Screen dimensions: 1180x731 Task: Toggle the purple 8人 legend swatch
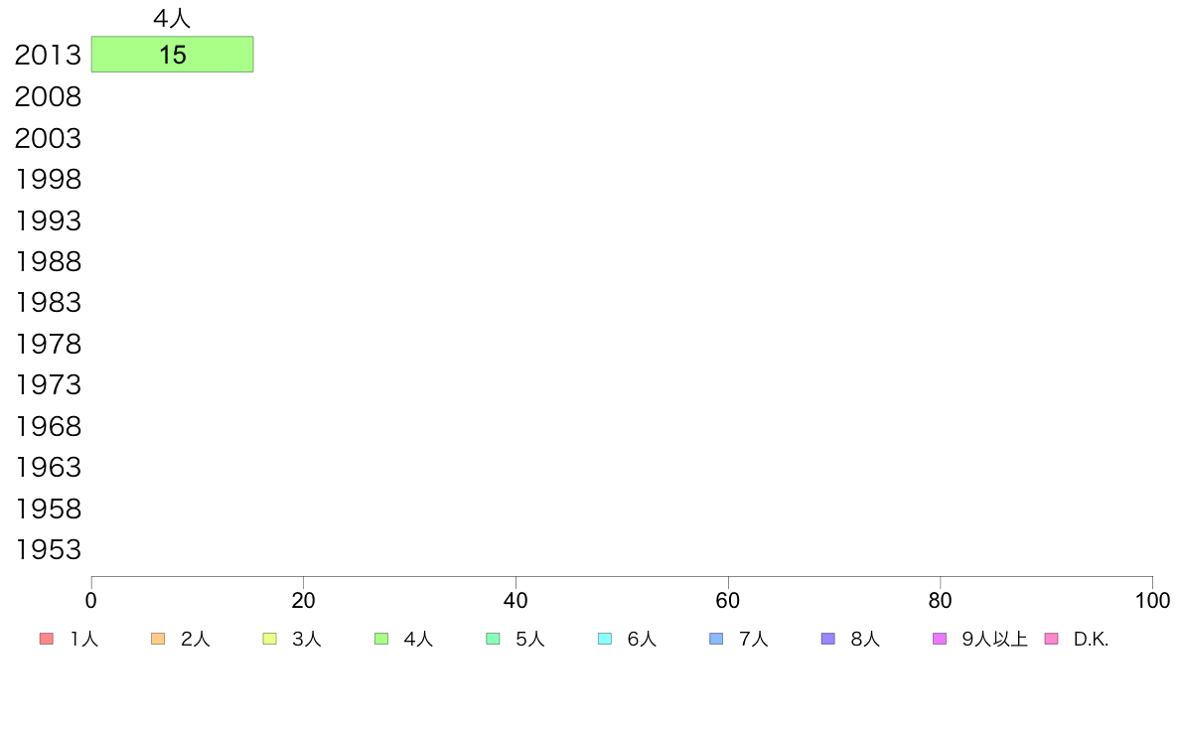828,639
